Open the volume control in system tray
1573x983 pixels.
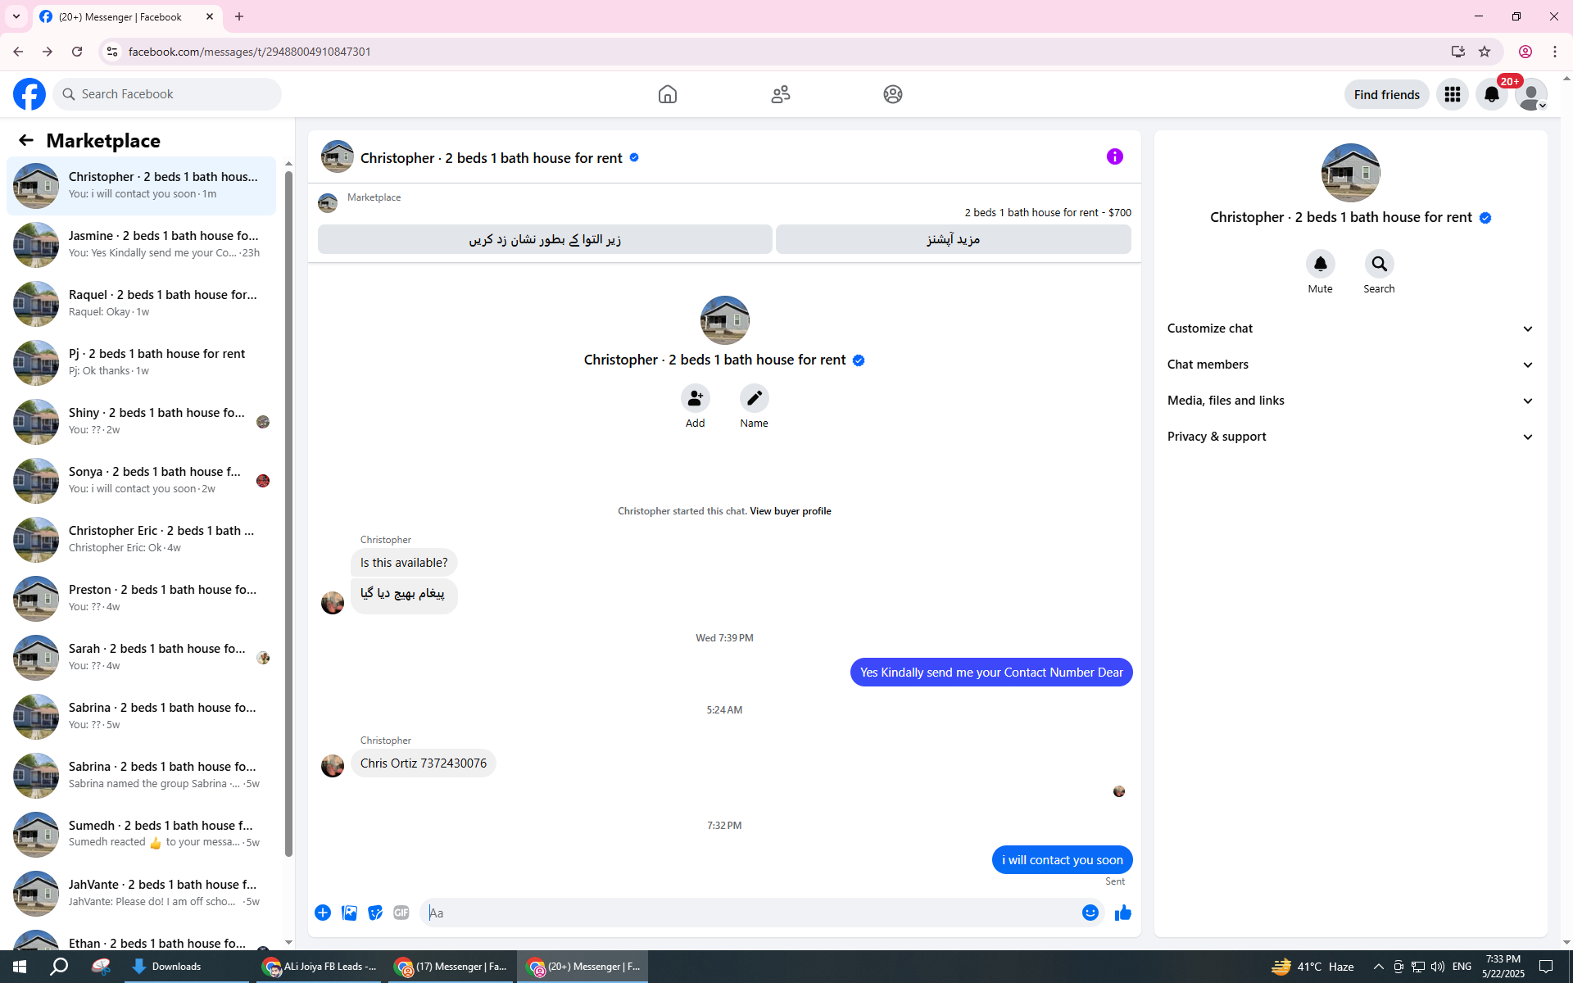(x=1438, y=967)
